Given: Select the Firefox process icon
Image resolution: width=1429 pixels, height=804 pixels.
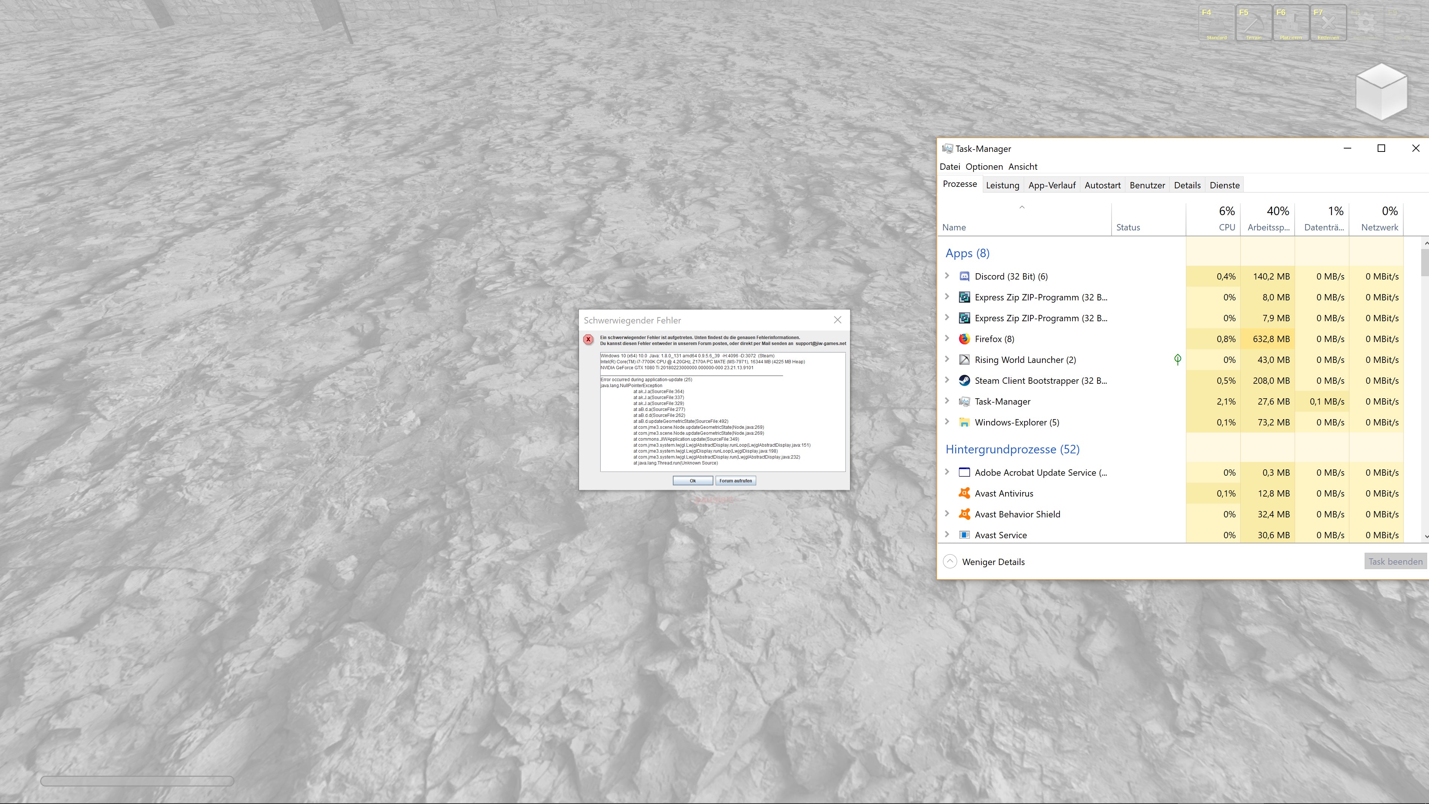Looking at the screenshot, I should click(x=964, y=339).
